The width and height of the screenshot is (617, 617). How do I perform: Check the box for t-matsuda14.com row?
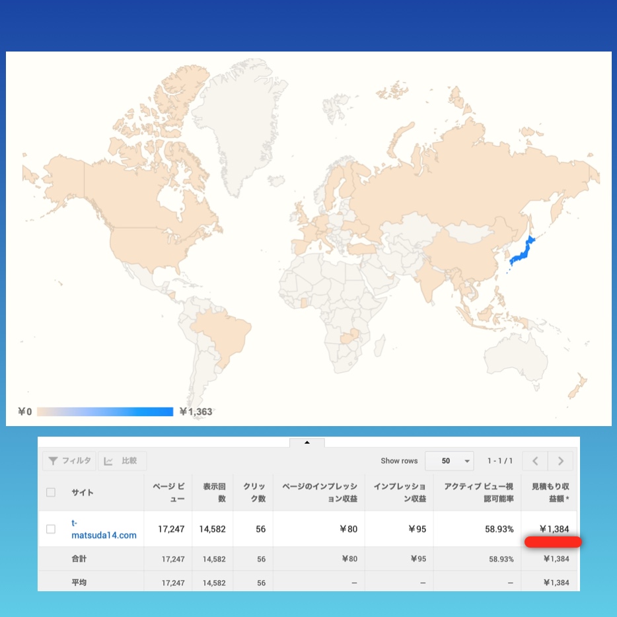[x=51, y=529]
